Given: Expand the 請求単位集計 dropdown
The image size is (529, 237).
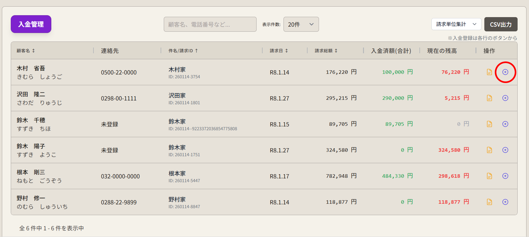Looking at the screenshot, I should pos(456,24).
